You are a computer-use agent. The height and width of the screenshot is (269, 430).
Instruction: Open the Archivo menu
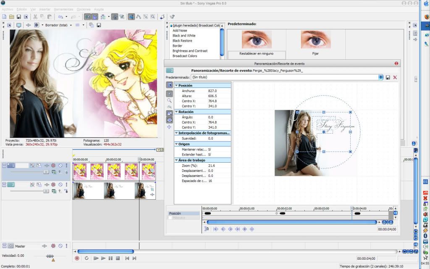tap(8, 9)
